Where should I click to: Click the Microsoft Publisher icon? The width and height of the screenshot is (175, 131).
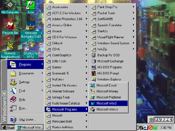[x=93, y=98]
